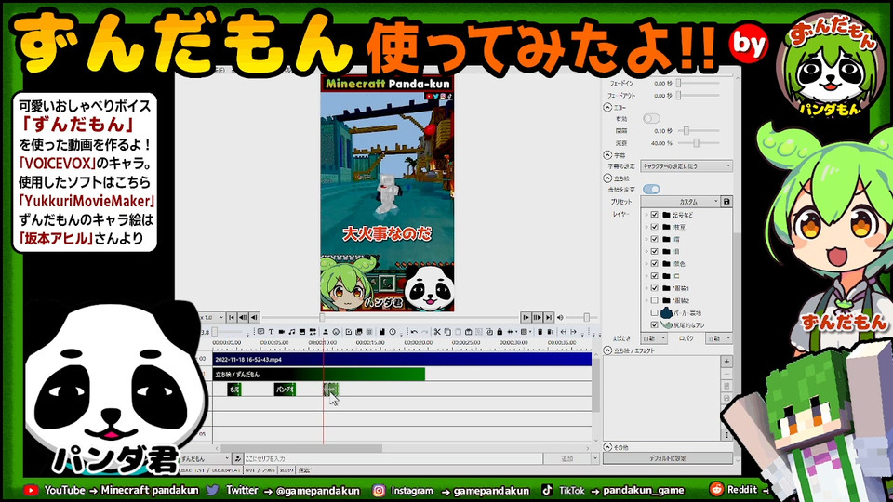Open the subtitle settings dropdown
Screen dimensions: 893x502
click(686, 166)
